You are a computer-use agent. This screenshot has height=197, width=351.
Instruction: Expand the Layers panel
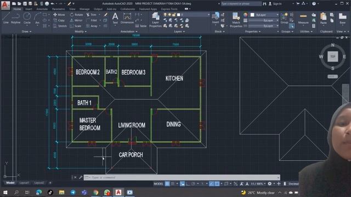coord(179,32)
